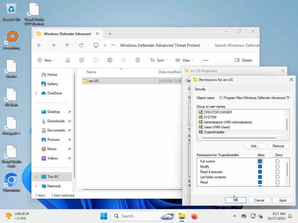
Task: Click the Delete trash icon in Explorer toolbar
Action: [138, 60]
